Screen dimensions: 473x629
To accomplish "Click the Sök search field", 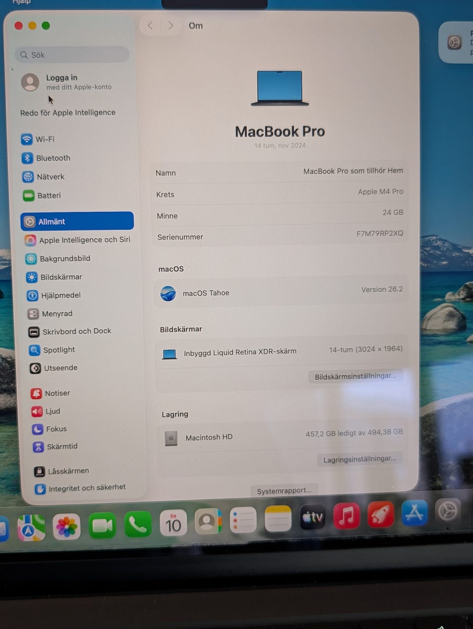I will click(x=72, y=55).
